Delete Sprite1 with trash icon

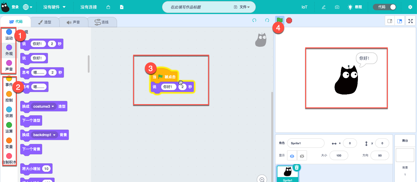coord(296,167)
